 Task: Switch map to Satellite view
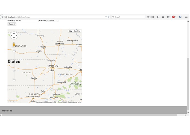click(77, 31)
